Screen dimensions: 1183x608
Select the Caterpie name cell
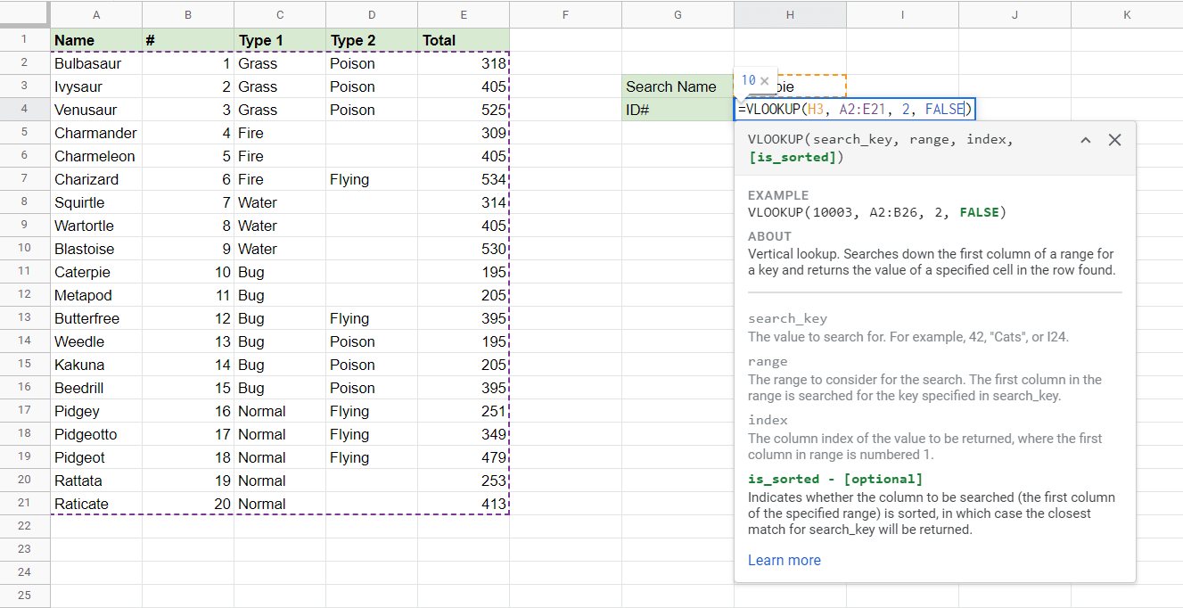click(96, 272)
